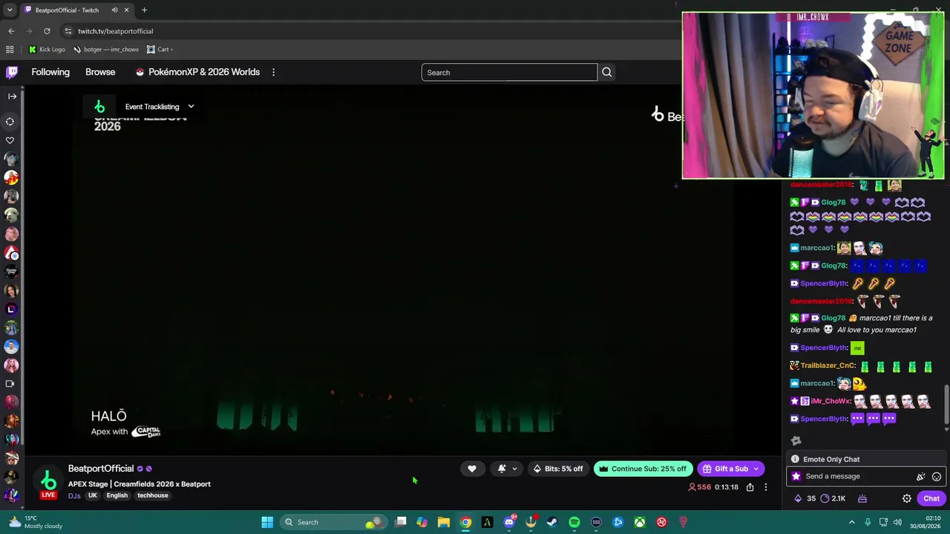Expand the Event Tracklisting dropdown
This screenshot has width=950, height=534.
click(x=159, y=107)
